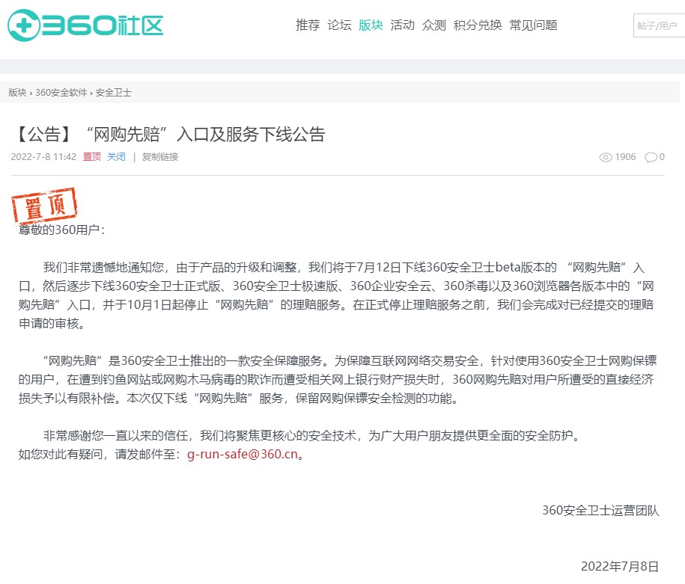Click the post timestamp 2022-7-8 11:42

click(43, 157)
